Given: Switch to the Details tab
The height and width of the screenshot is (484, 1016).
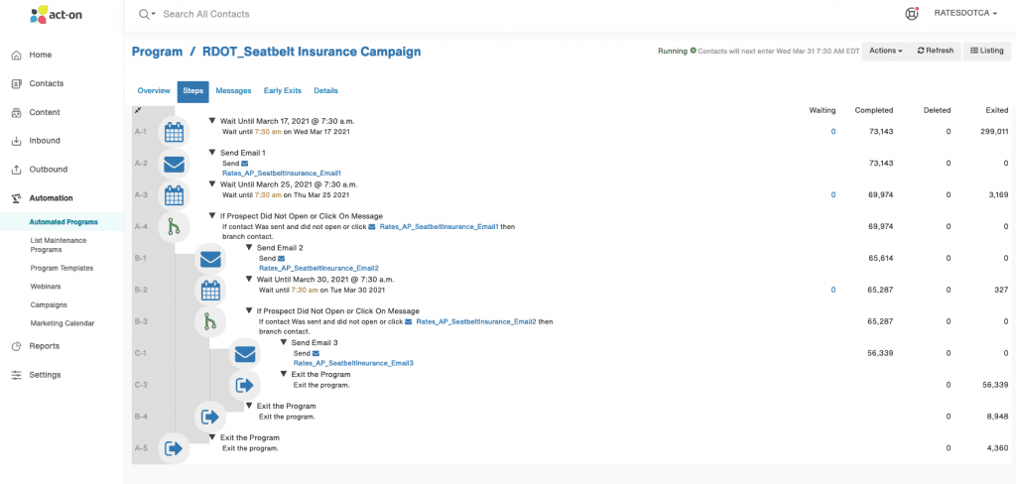Looking at the screenshot, I should (325, 90).
